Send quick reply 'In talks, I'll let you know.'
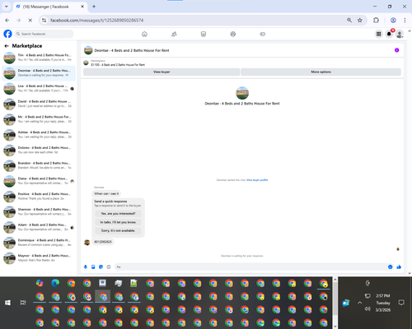The width and height of the screenshot is (412, 329). pyautogui.click(x=118, y=222)
